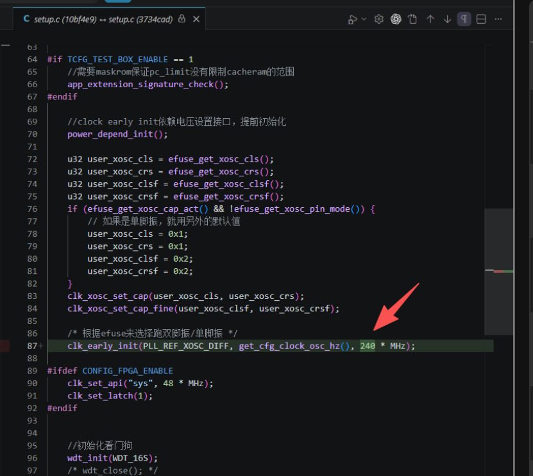Click the C file type icon on the tab

(x=26, y=19)
